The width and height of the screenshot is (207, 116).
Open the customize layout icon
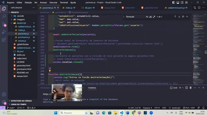point(186,2)
